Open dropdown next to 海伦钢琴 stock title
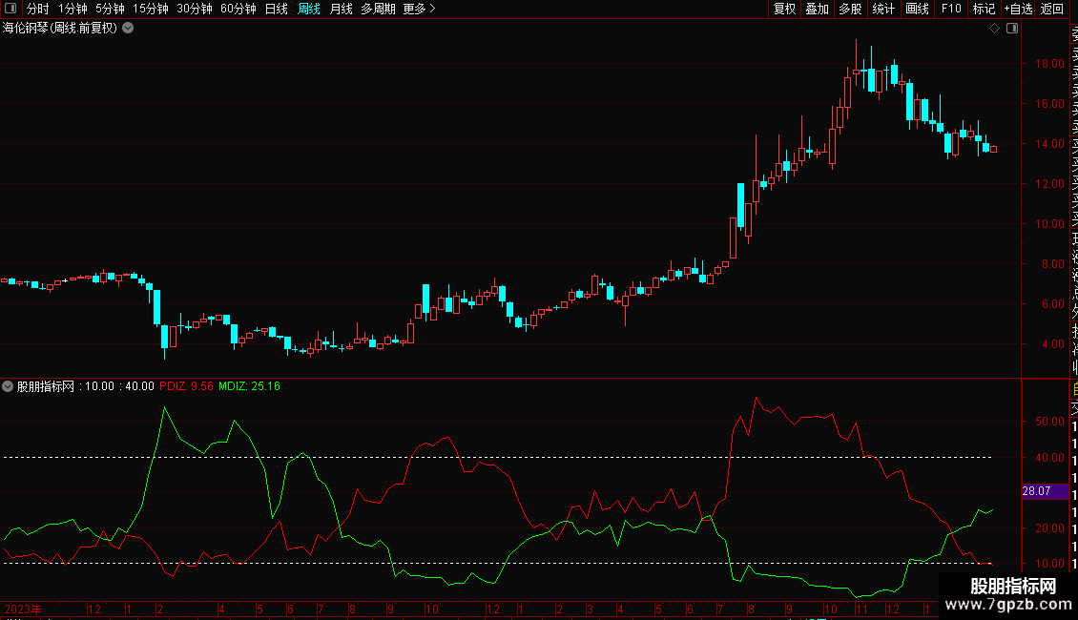The width and height of the screenshot is (1078, 620). [x=128, y=29]
